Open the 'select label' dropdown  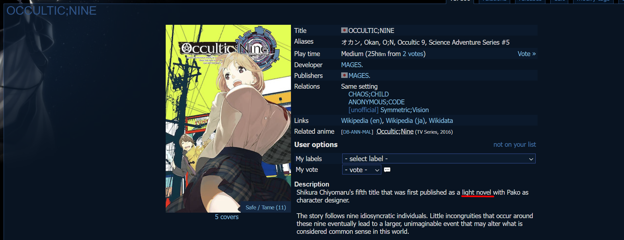click(439, 158)
